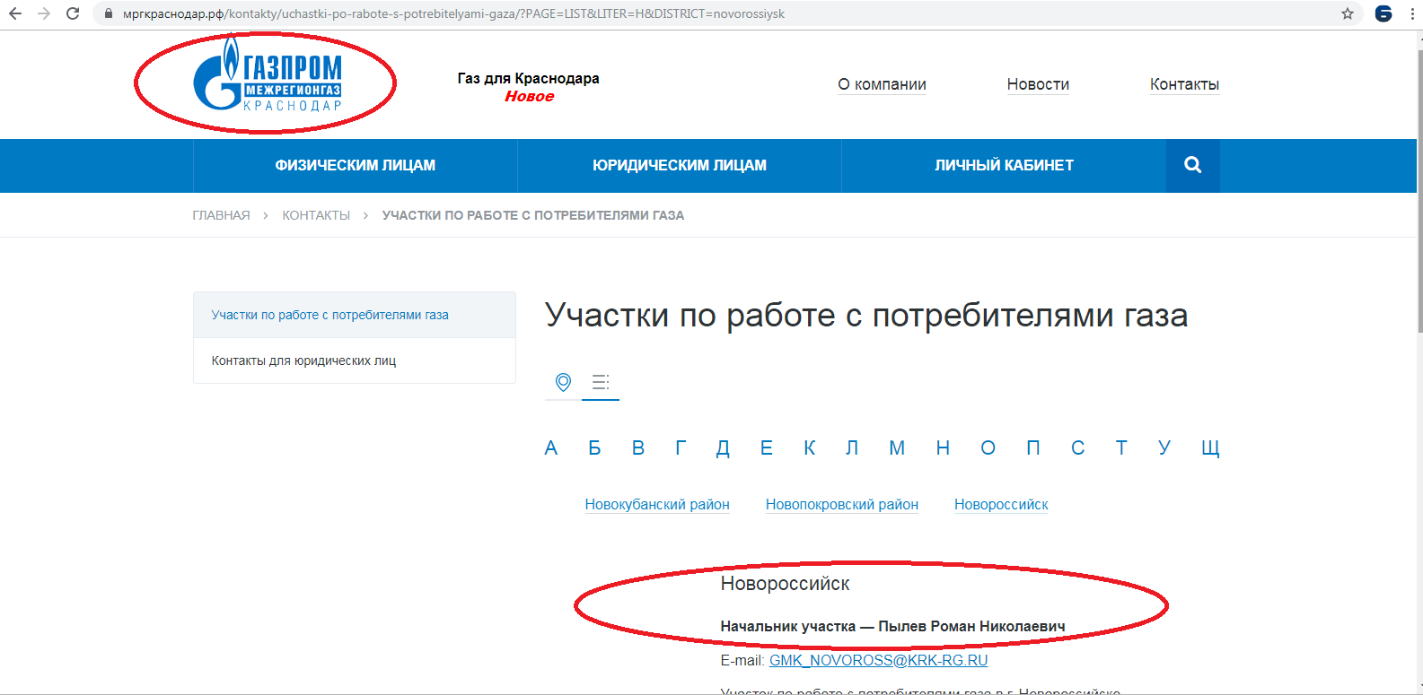The height and width of the screenshot is (695, 1423).
Task: Select sidebar item Участки по работе с потребителями газа
Action: click(355, 315)
